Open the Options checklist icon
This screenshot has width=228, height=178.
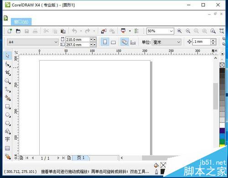tap(136, 31)
